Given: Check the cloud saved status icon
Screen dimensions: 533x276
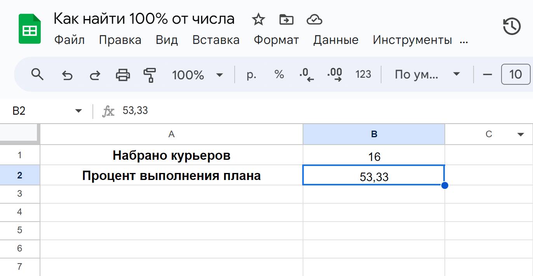Looking at the screenshot, I should (x=315, y=19).
